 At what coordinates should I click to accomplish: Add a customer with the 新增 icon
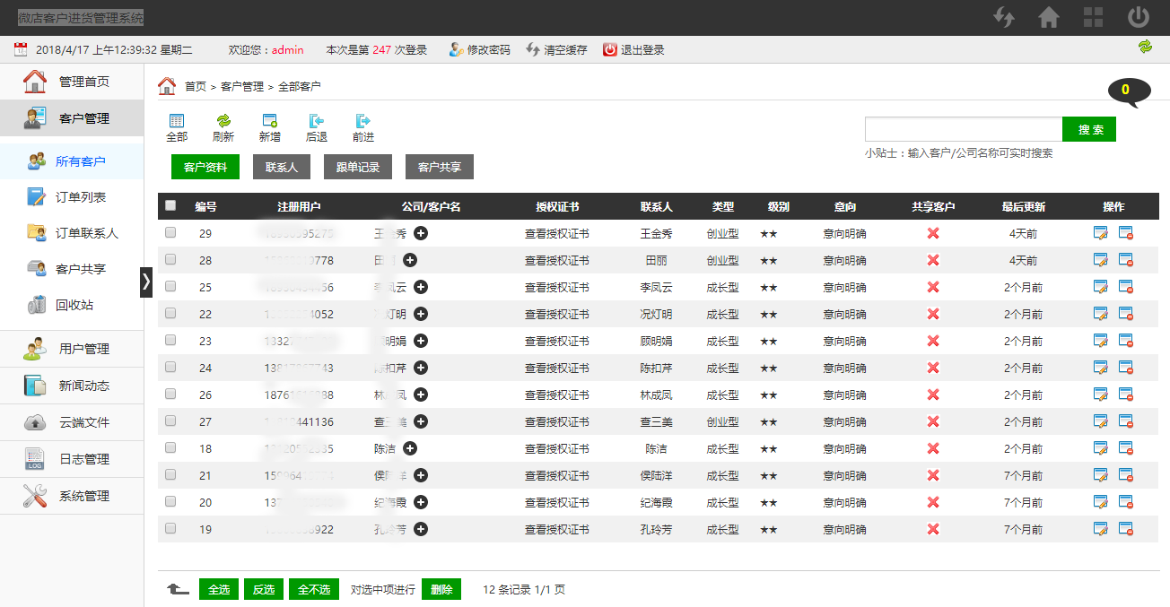pos(269,128)
